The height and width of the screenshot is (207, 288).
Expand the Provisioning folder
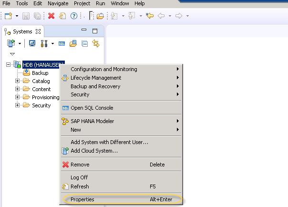(x=17, y=97)
